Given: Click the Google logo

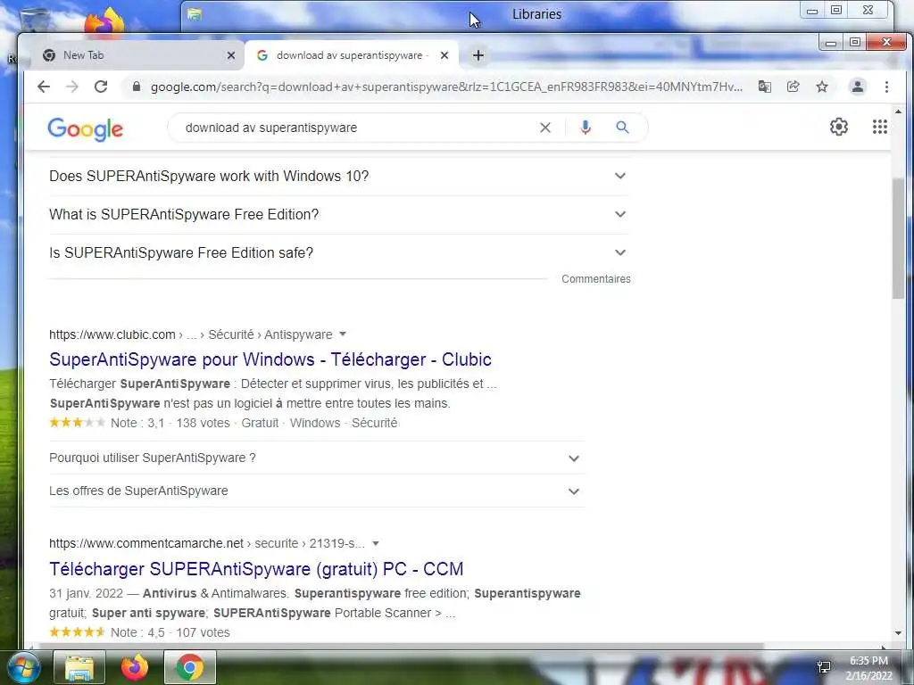Looking at the screenshot, I should (x=85, y=128).
